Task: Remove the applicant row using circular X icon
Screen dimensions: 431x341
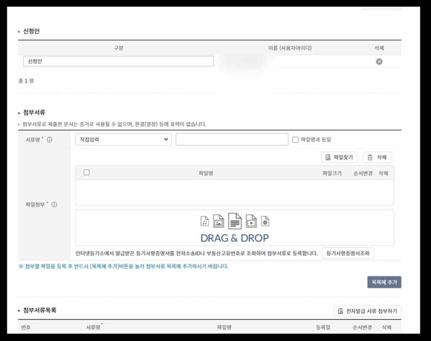Action: [x=379, y=61]
